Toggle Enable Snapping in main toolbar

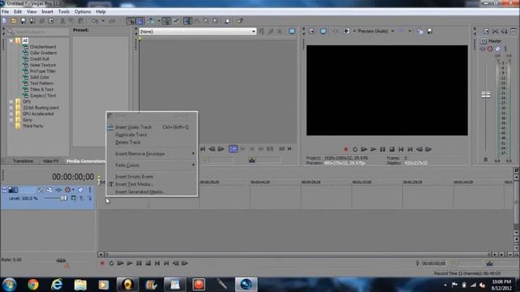click(131, 21)
